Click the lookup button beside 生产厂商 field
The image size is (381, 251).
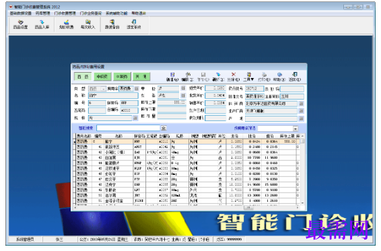[301, 111]
